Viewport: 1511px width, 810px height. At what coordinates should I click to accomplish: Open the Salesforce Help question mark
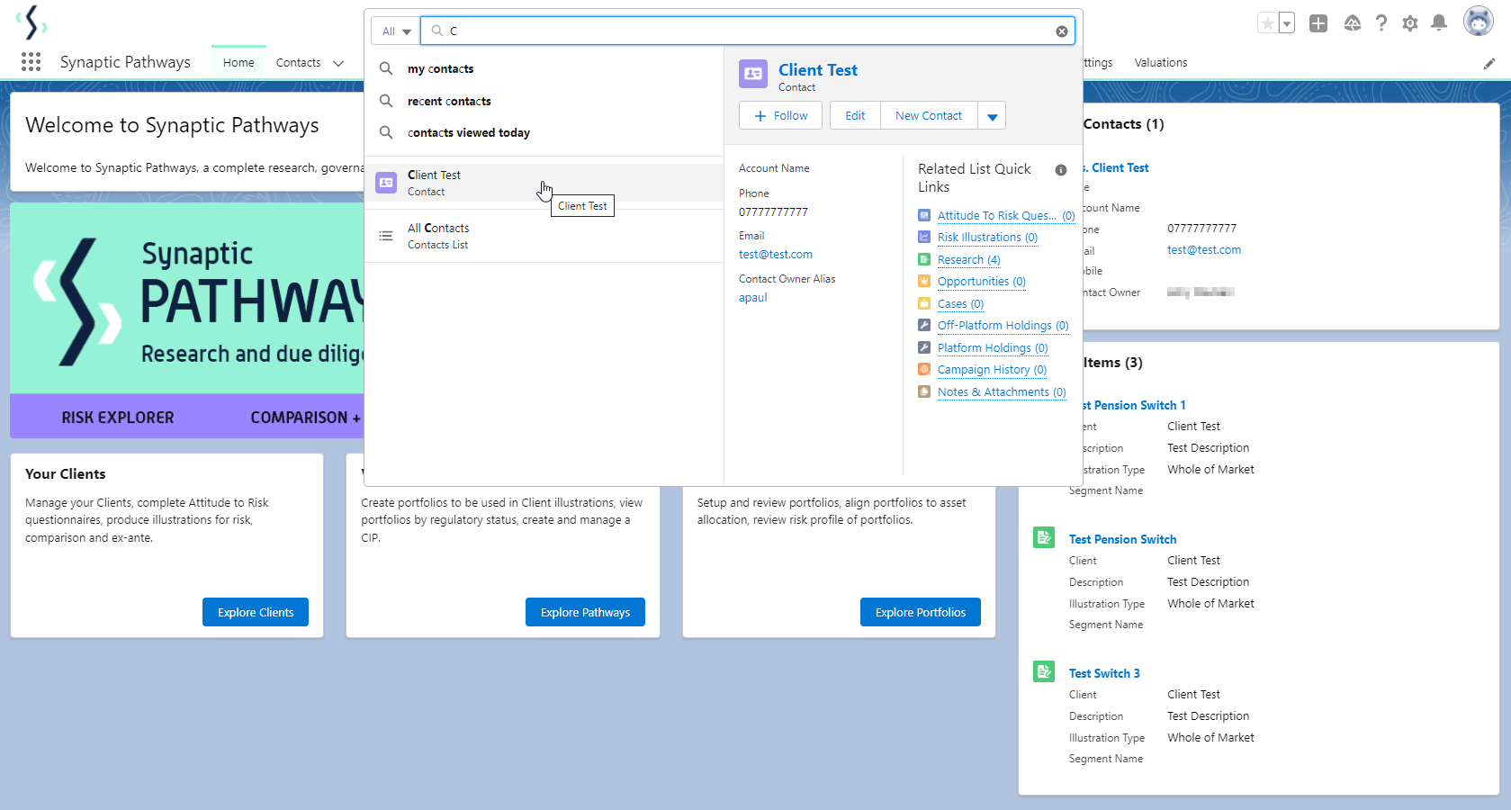(1381, 23)
